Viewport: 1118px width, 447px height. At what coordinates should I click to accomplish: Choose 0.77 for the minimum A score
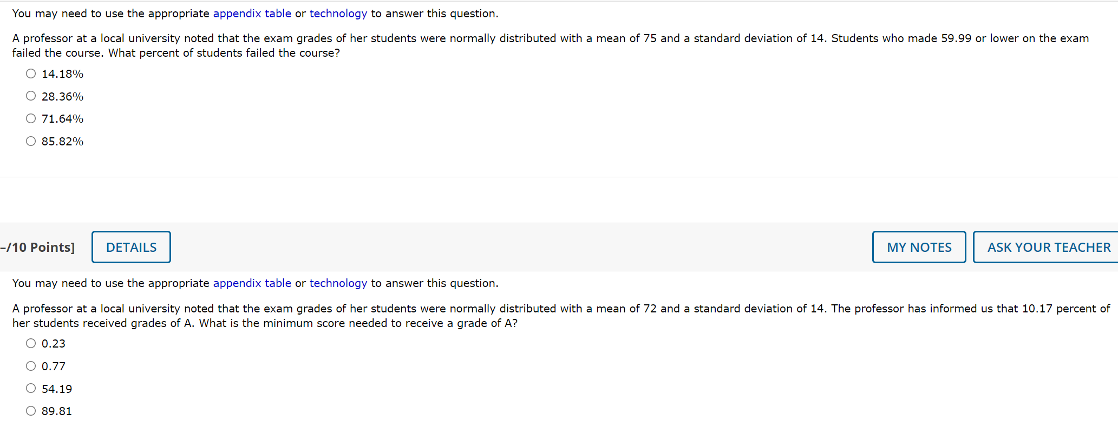[31, 365]
